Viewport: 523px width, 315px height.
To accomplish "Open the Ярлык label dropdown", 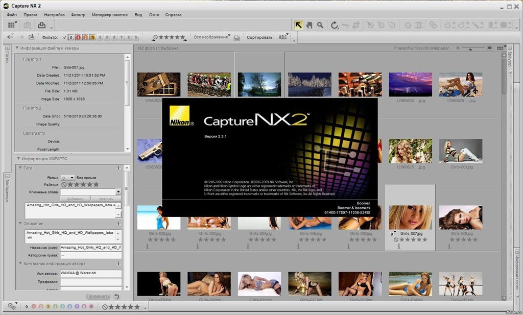I will pos(67,178).
